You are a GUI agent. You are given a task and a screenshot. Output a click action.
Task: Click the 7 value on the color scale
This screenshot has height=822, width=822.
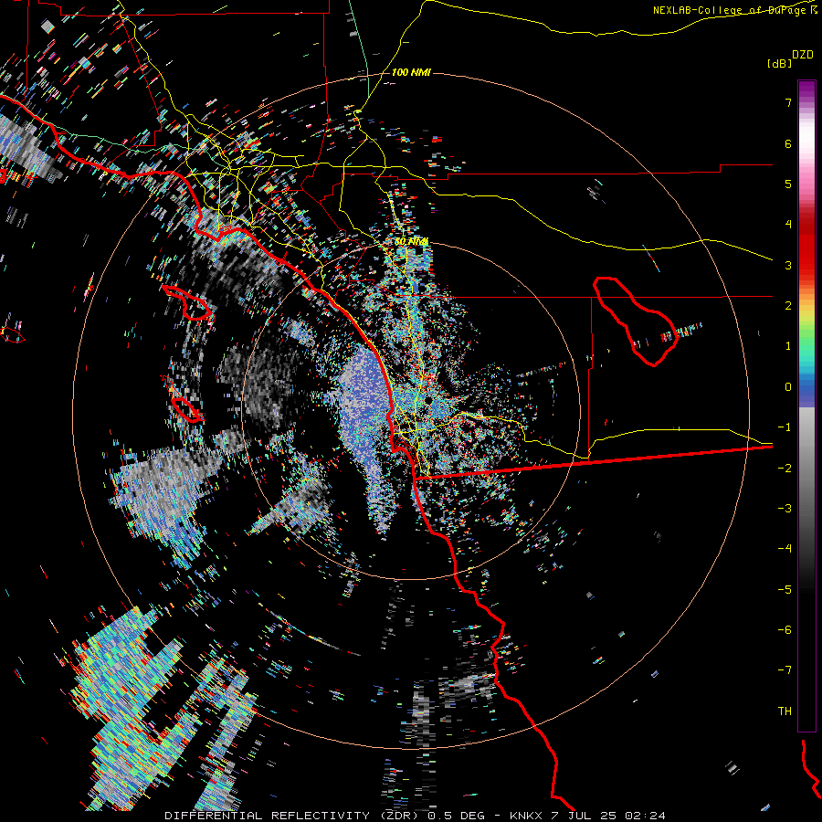click(788, 102)
